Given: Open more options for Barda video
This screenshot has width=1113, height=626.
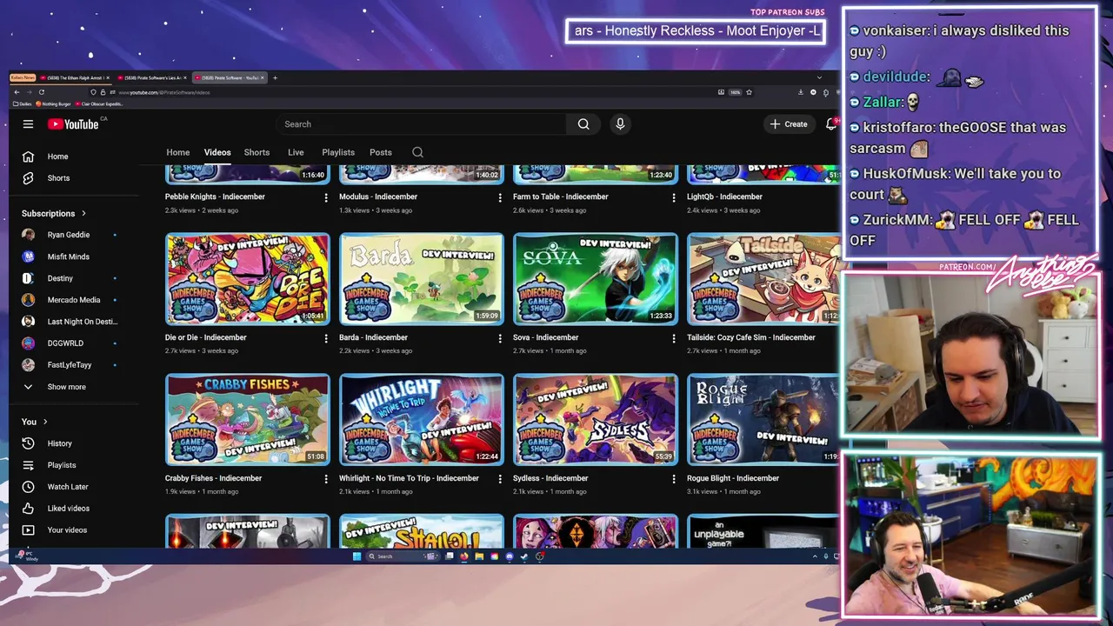Looking at the screenshot, I should [500, 338].
